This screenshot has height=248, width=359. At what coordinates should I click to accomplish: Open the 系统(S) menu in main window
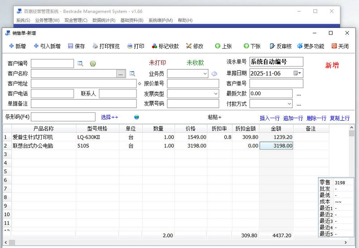coord(23,20)
